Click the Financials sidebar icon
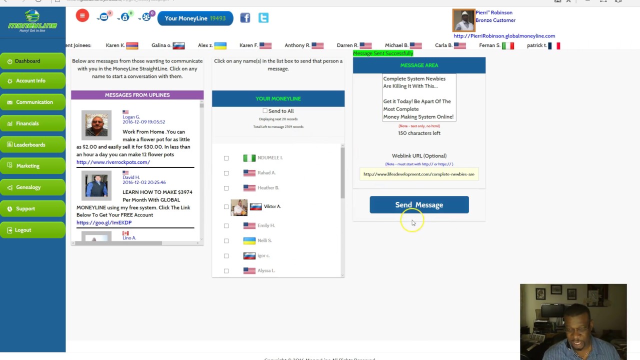 click(x=9, y=123)
